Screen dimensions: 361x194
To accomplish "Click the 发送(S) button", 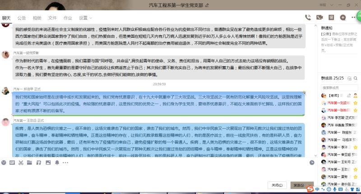I will [297, 185].
